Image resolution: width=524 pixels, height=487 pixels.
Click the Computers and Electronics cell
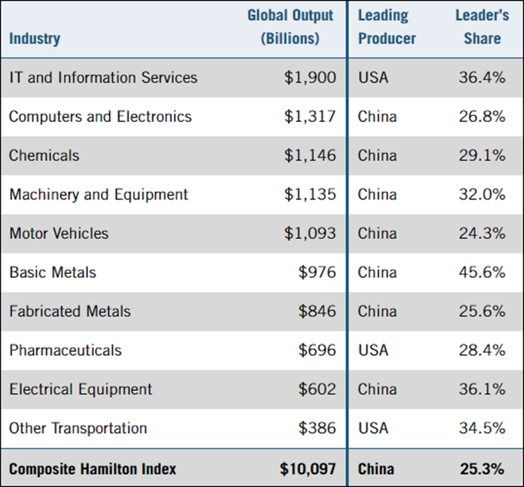(100, 117)
